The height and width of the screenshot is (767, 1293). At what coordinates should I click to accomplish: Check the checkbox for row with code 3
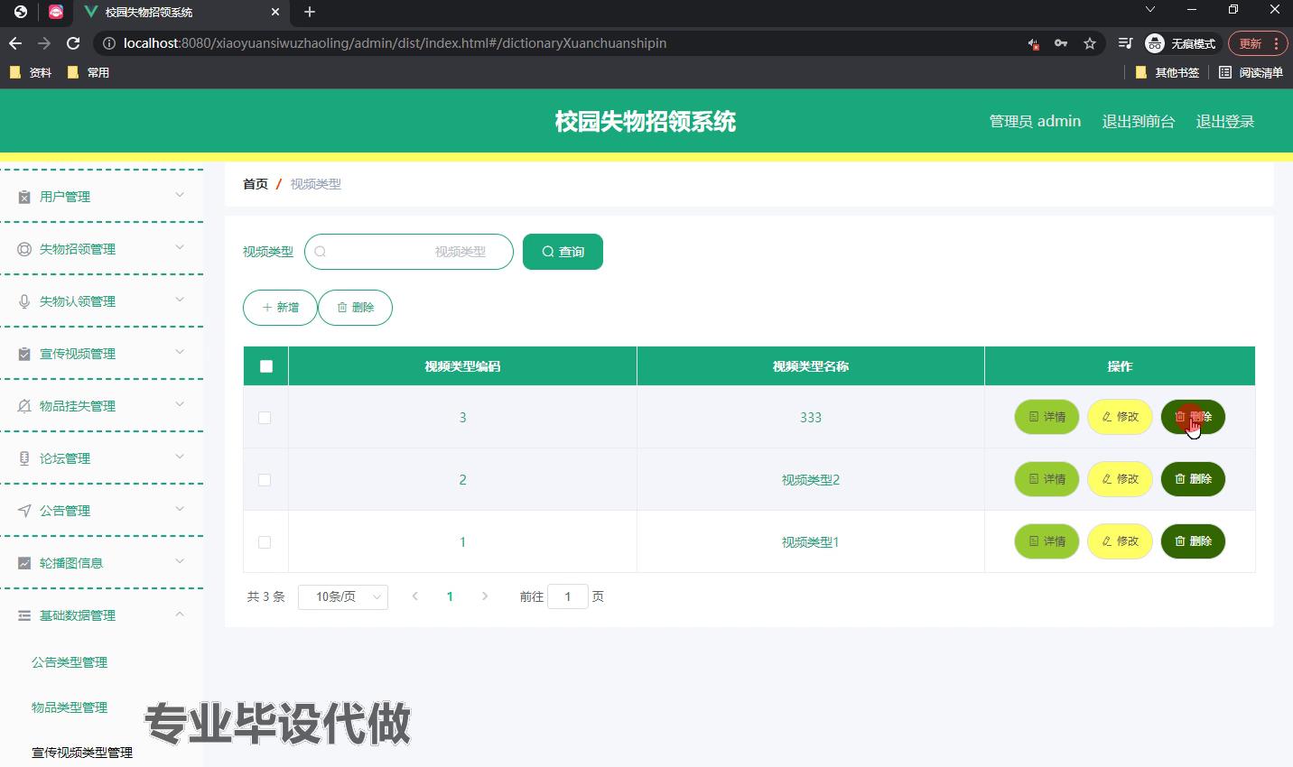pyautogui.click(x=265, y=418)
